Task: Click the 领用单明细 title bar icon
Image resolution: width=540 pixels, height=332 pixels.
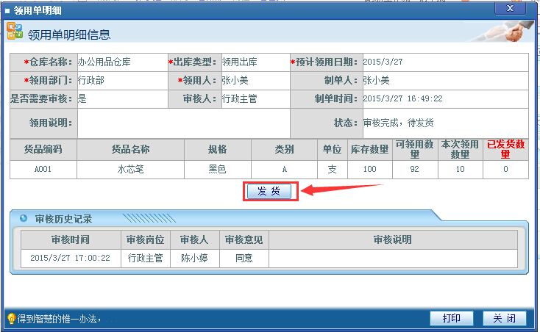Action: pos(8,10)
